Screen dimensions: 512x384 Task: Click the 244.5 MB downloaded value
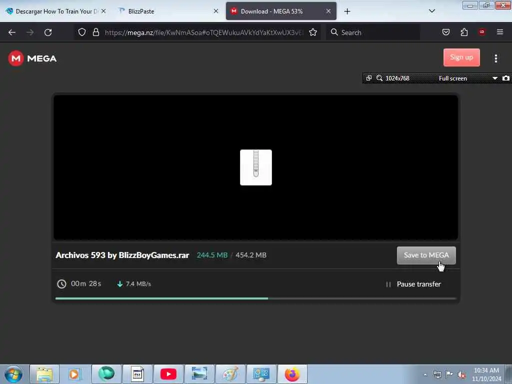[212, 255]
